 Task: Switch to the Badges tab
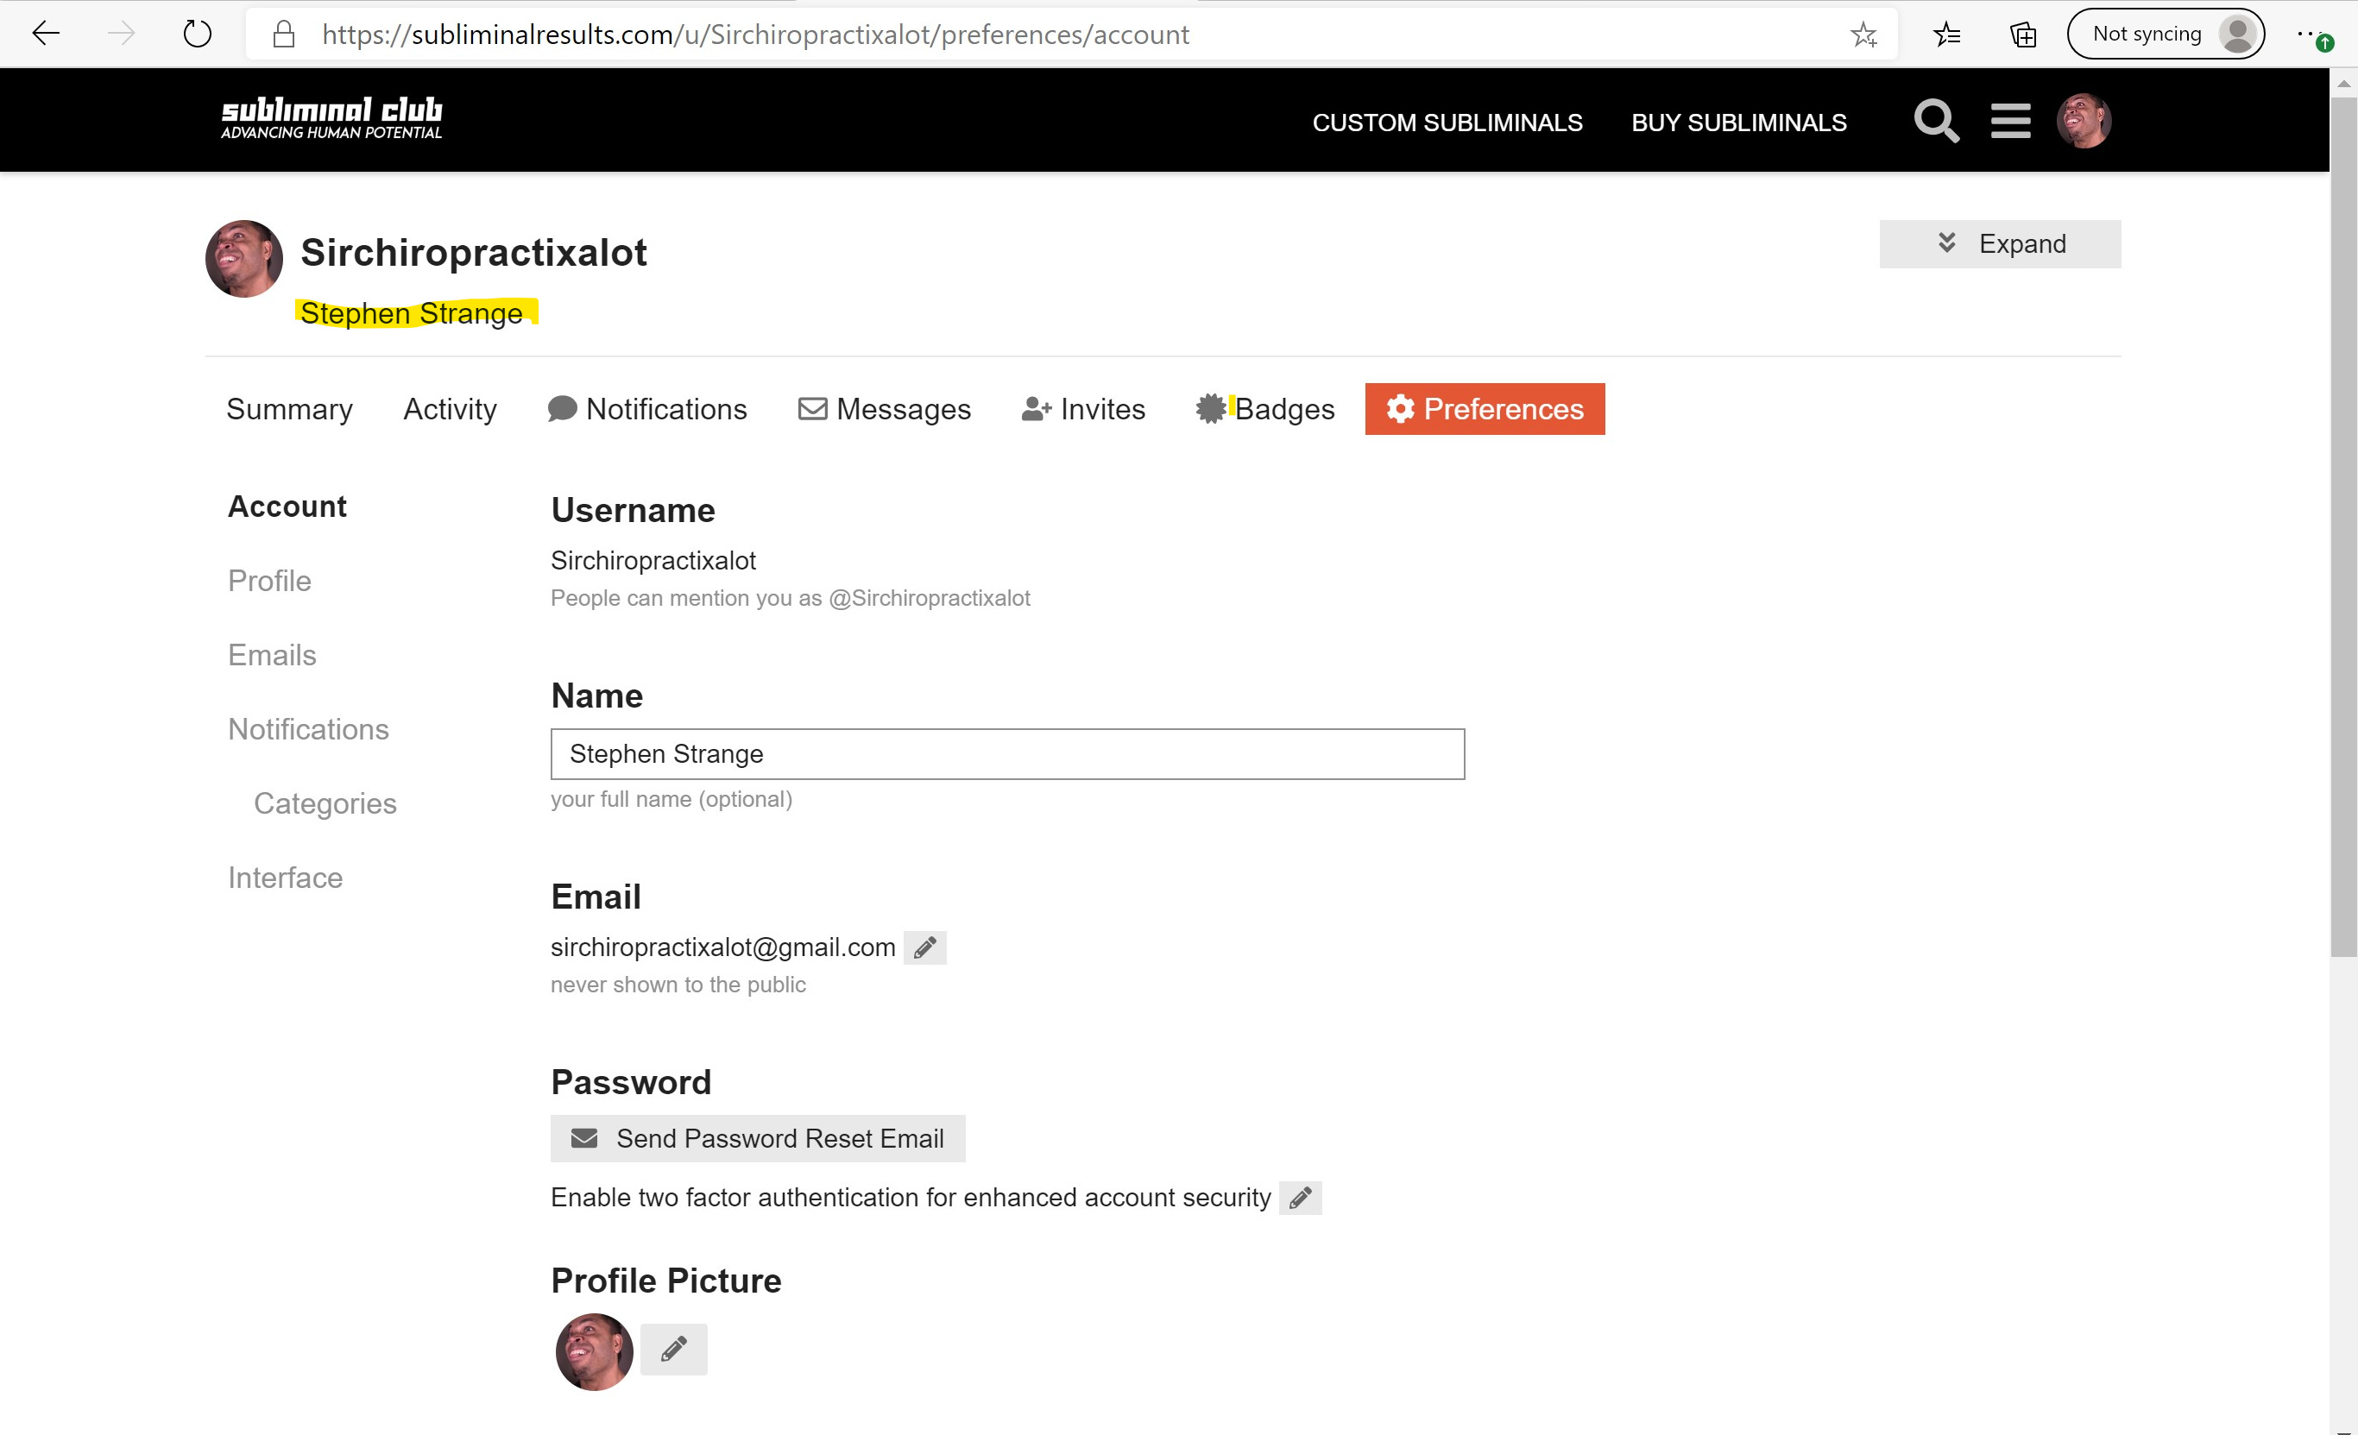[x=1265, y=410]
